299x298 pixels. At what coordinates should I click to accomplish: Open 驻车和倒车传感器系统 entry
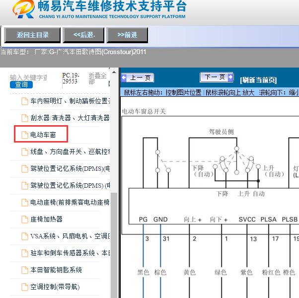tap(70, 253)
